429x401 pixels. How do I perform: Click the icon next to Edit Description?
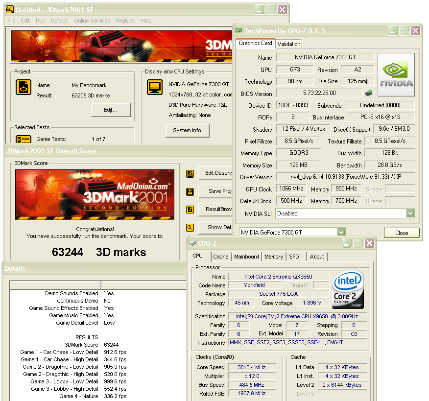click(190, 174)
